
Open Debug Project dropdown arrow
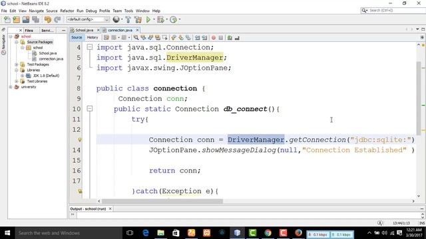click(x=166, y=19)
